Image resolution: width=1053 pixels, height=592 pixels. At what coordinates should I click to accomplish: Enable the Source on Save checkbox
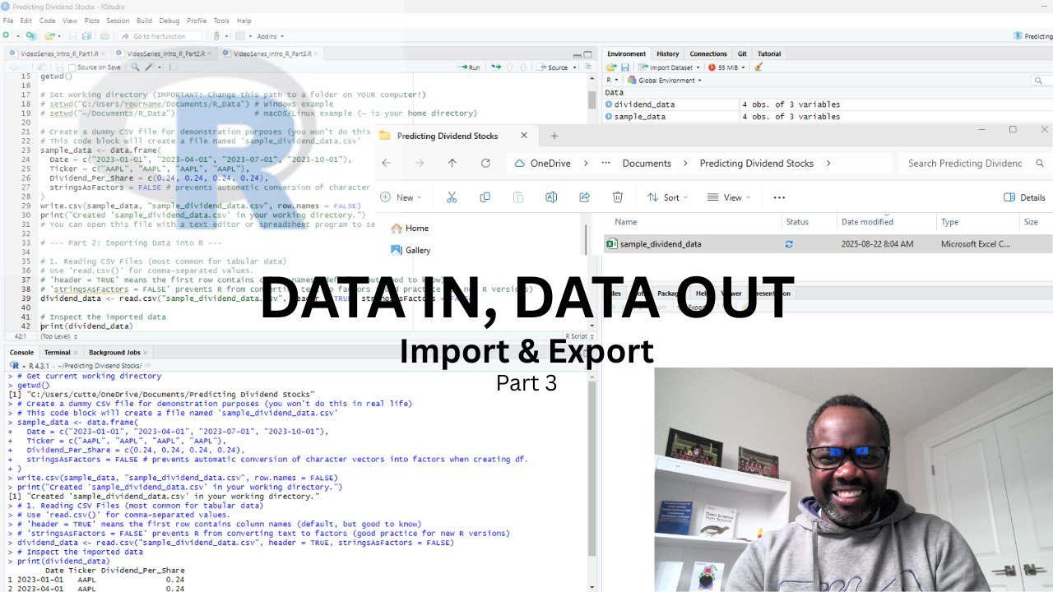[72, 67]
